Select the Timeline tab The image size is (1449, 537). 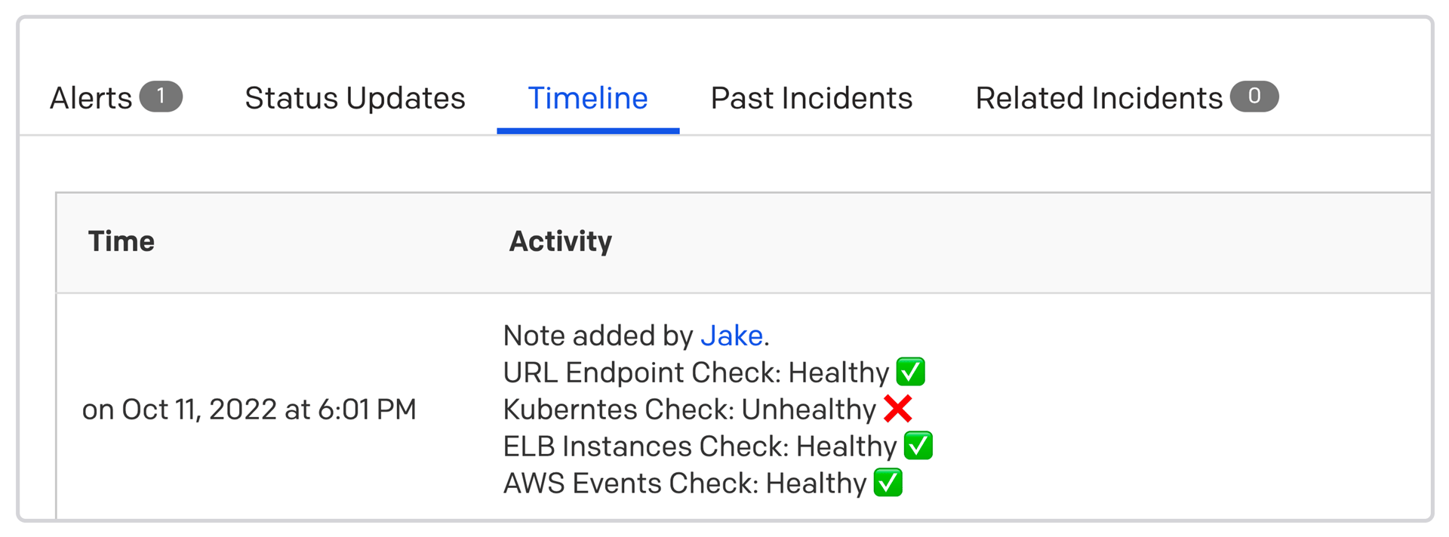(x=587, y=98)
